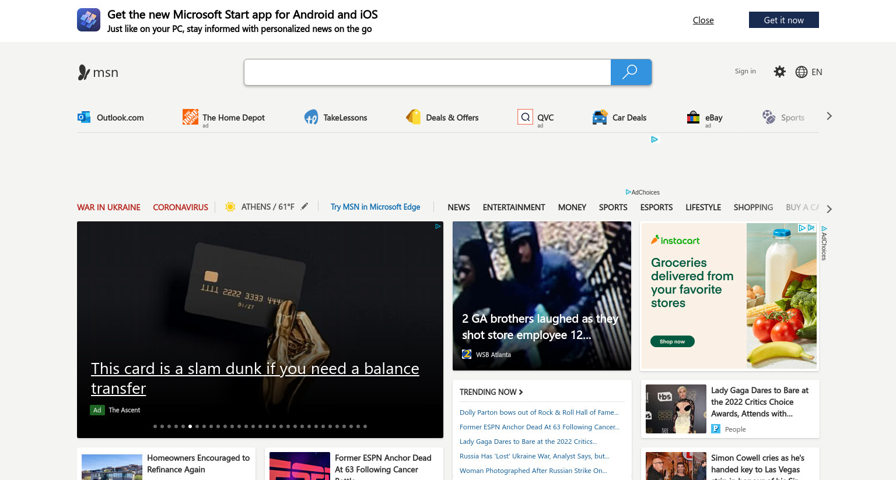Click the People source icon
The image size is (896, 480).
716,429
